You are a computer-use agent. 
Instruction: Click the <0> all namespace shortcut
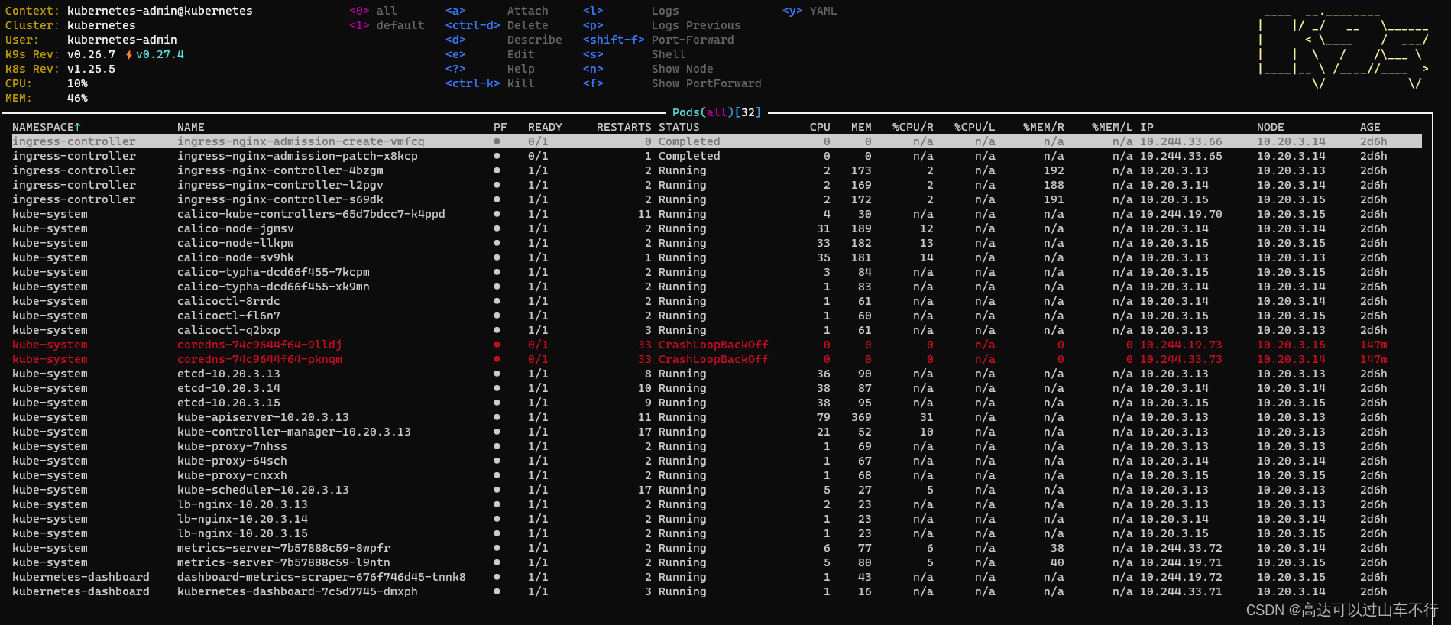[x=373, y=11]
